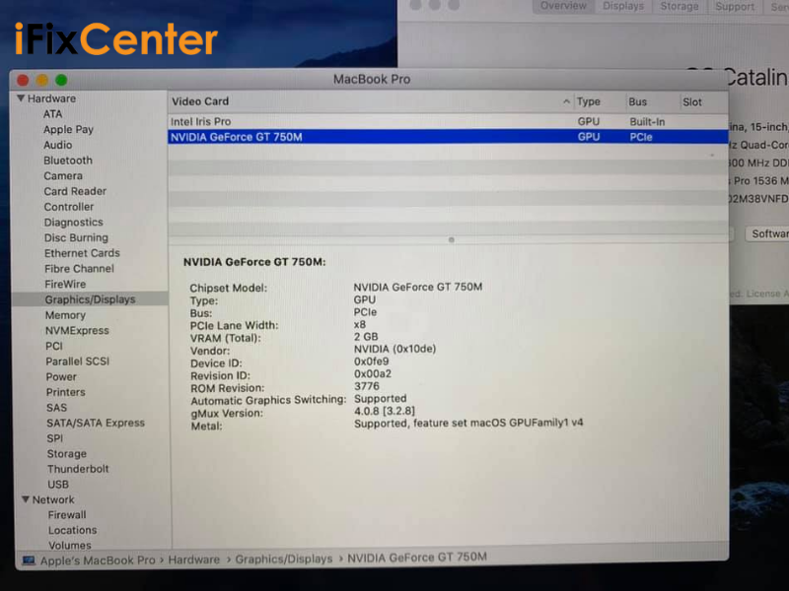Open PCI in the Hardware list
Viewport: 789px width, 591px height.
click(x=54, y=346)
